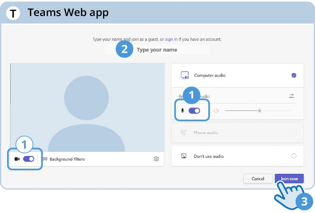Viewport: 315px width, 213px height.
Task: Click the Join now button
Action: [x=289, y=178]
